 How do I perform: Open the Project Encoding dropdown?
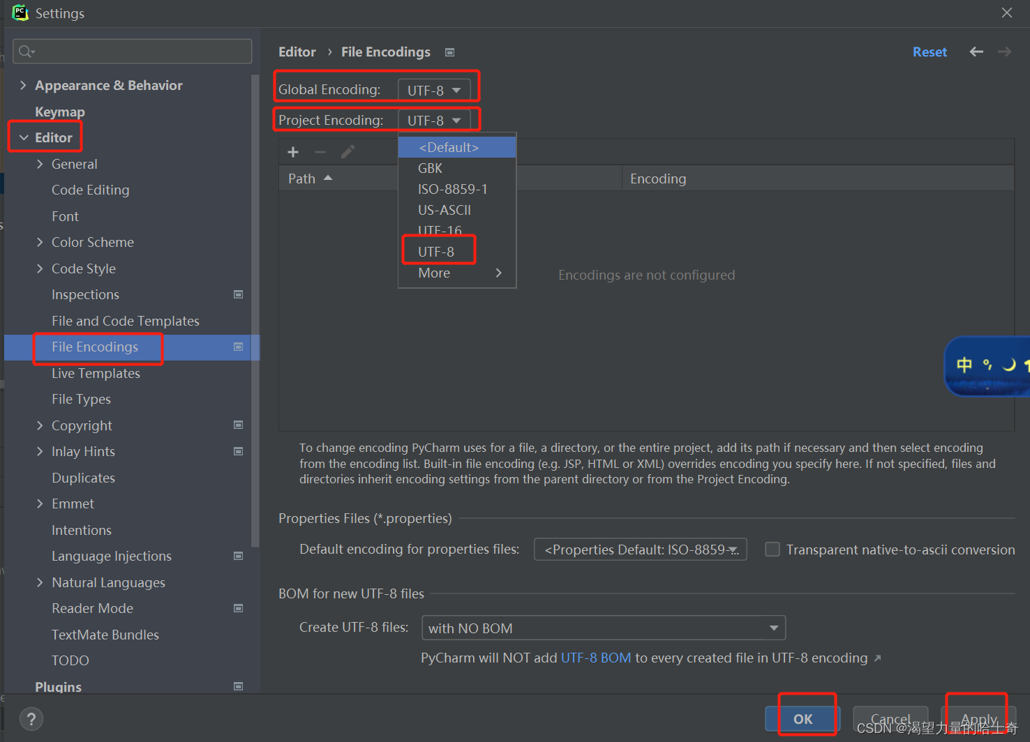pos(434,120)
